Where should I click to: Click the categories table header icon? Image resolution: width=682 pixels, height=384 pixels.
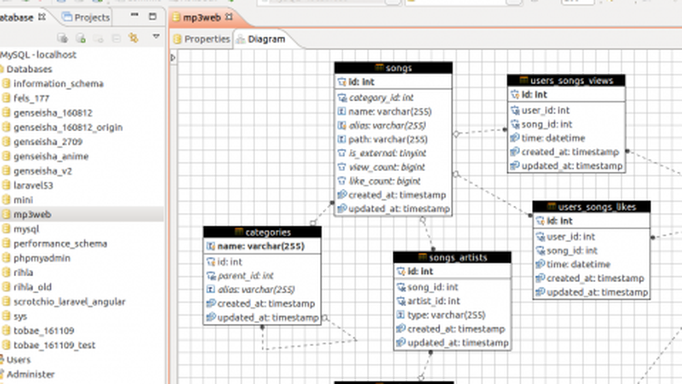tap(239, 232)
